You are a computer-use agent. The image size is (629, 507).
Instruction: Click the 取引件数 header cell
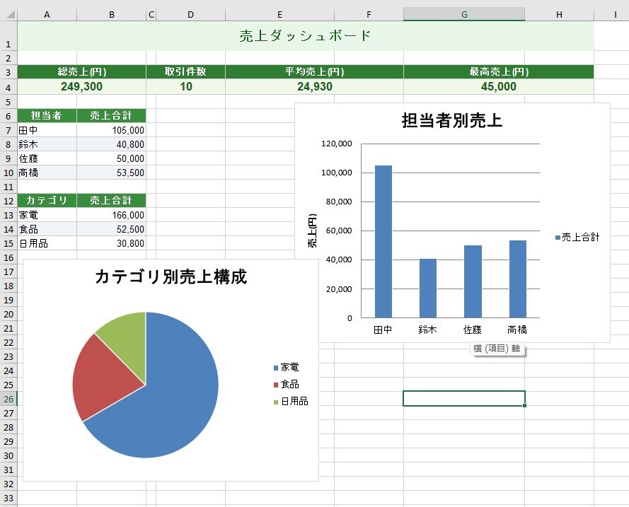[186, 71]
